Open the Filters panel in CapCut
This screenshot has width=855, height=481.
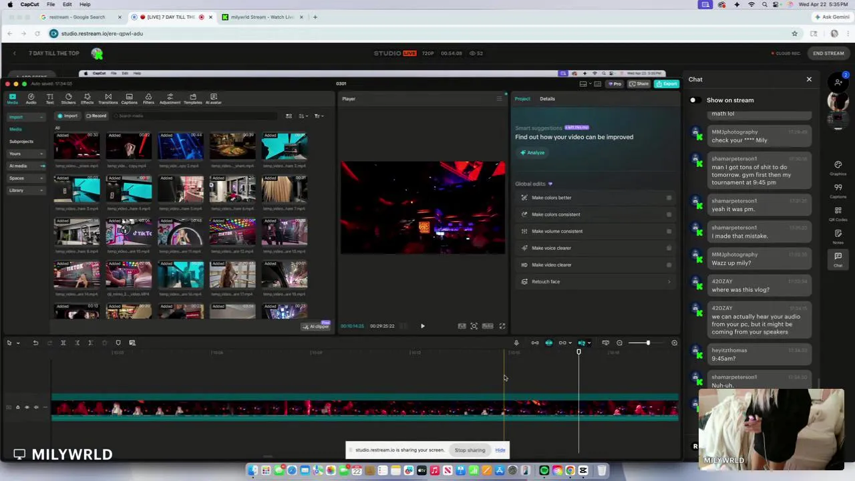click(148, 99)
